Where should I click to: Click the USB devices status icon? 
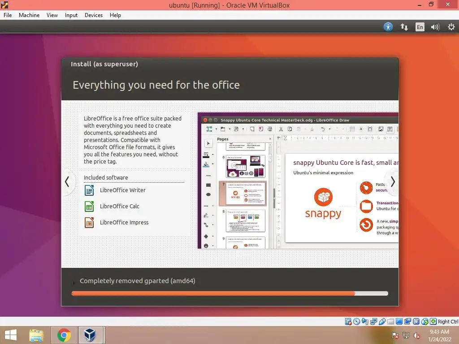coord(382,322)
